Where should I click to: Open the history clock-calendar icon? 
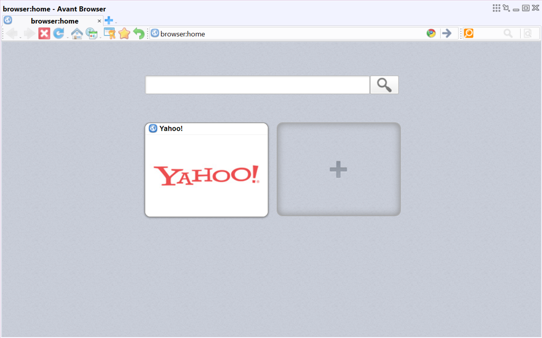click(x=92, y=33)
